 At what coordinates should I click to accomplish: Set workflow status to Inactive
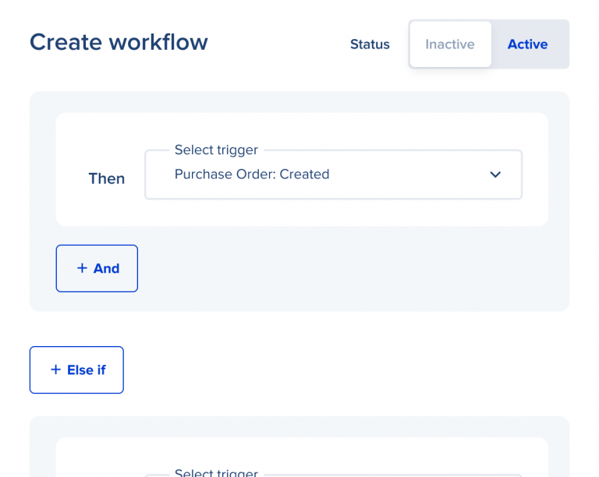tap(450, 44)
